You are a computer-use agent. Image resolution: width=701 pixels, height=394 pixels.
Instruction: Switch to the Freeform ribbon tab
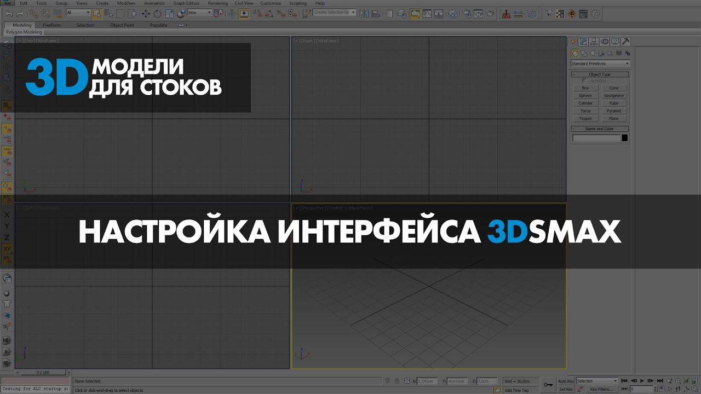[51, 25]
